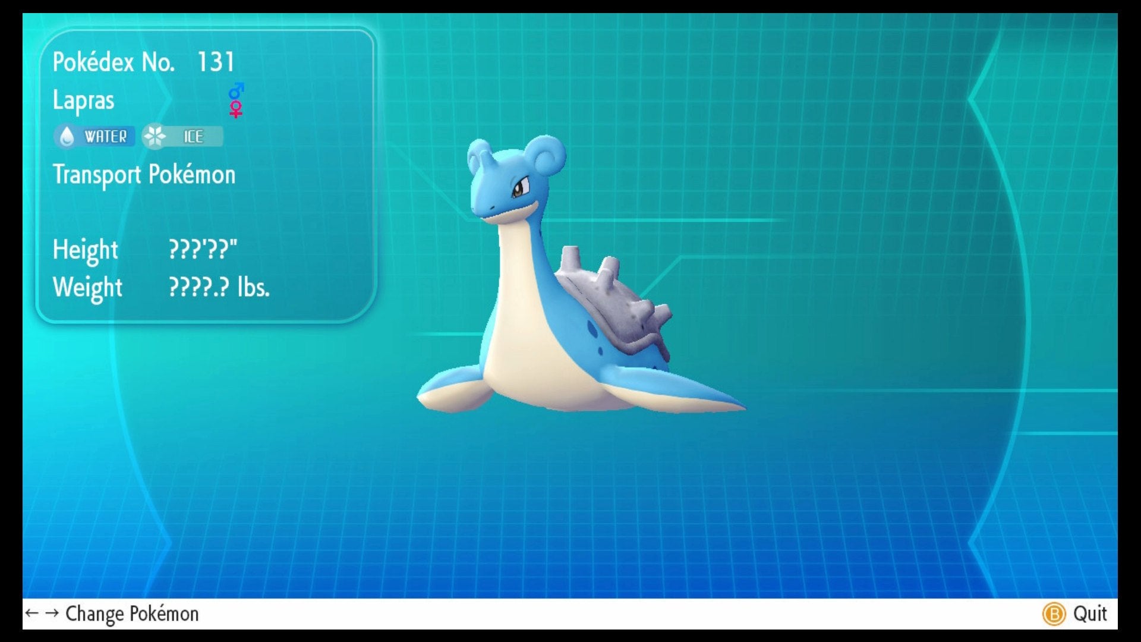The image size is (1141, 642).
Task: Click Lapras's head on the 3D model
Action: click(x=511, y=178)
